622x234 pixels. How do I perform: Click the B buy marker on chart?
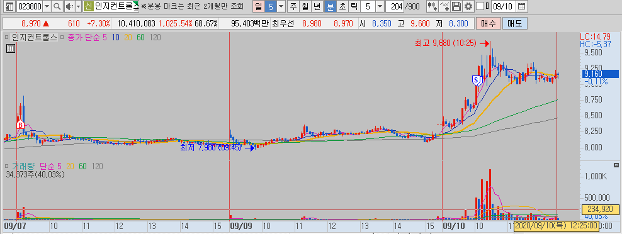point(20,125)
